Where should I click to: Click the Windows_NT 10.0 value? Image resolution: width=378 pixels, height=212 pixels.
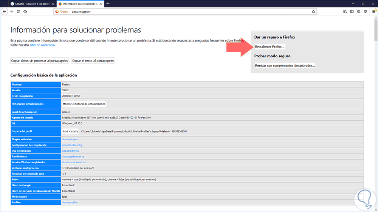[72, 123]
